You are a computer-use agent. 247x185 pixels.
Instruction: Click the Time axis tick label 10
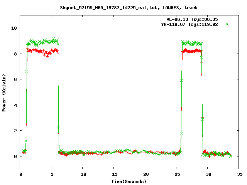(83, 174)
